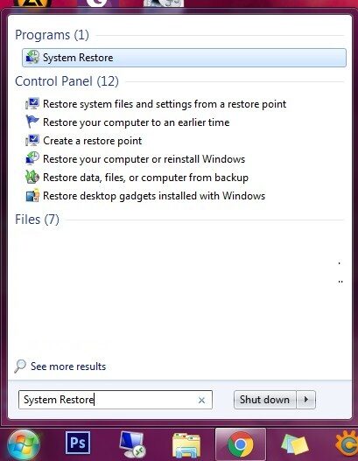Click the System Restore program icon

tap(32, 58)
